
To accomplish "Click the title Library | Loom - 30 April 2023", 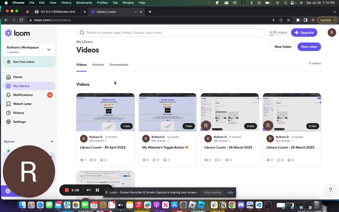I will pyautogui.click(x=103, y=147).
